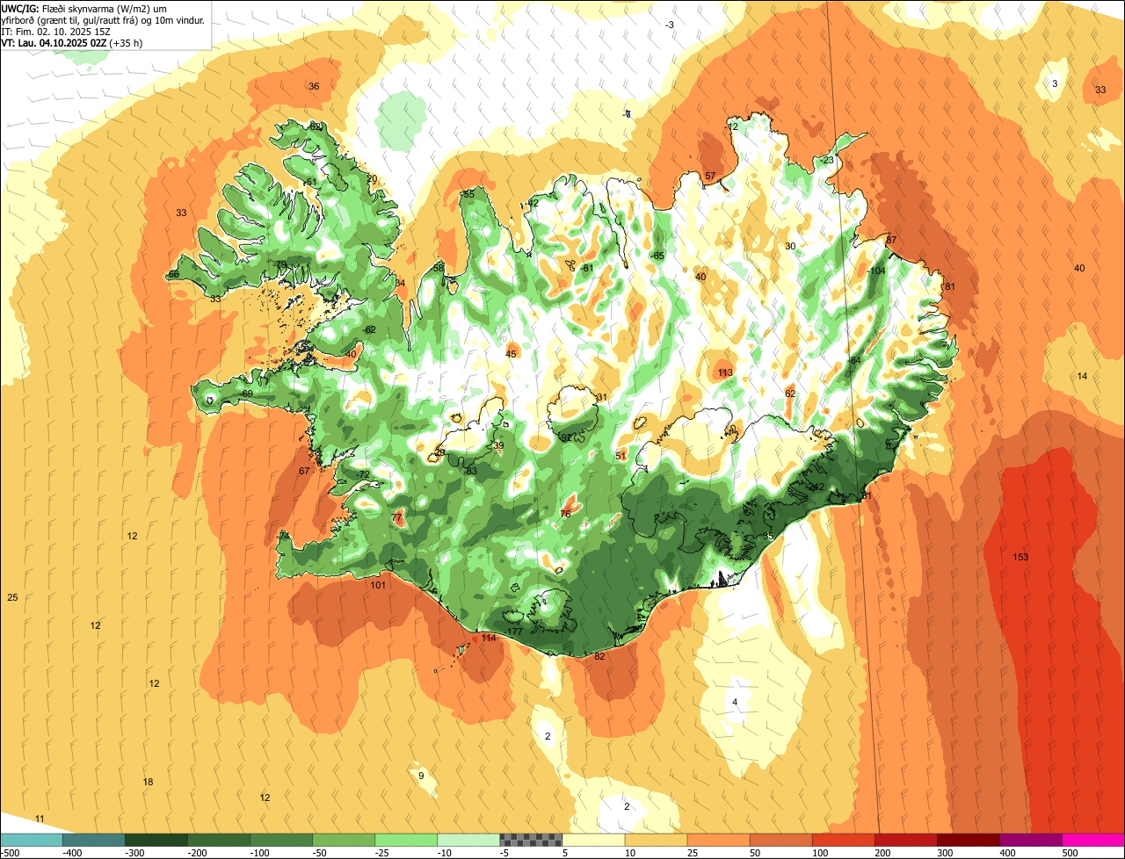Click the legend swatch between -300 and -200
Screen dimensions: 1125x859
156,840
